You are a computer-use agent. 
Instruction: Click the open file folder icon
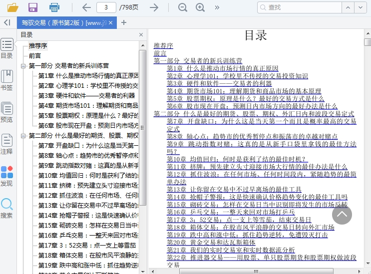12,7
